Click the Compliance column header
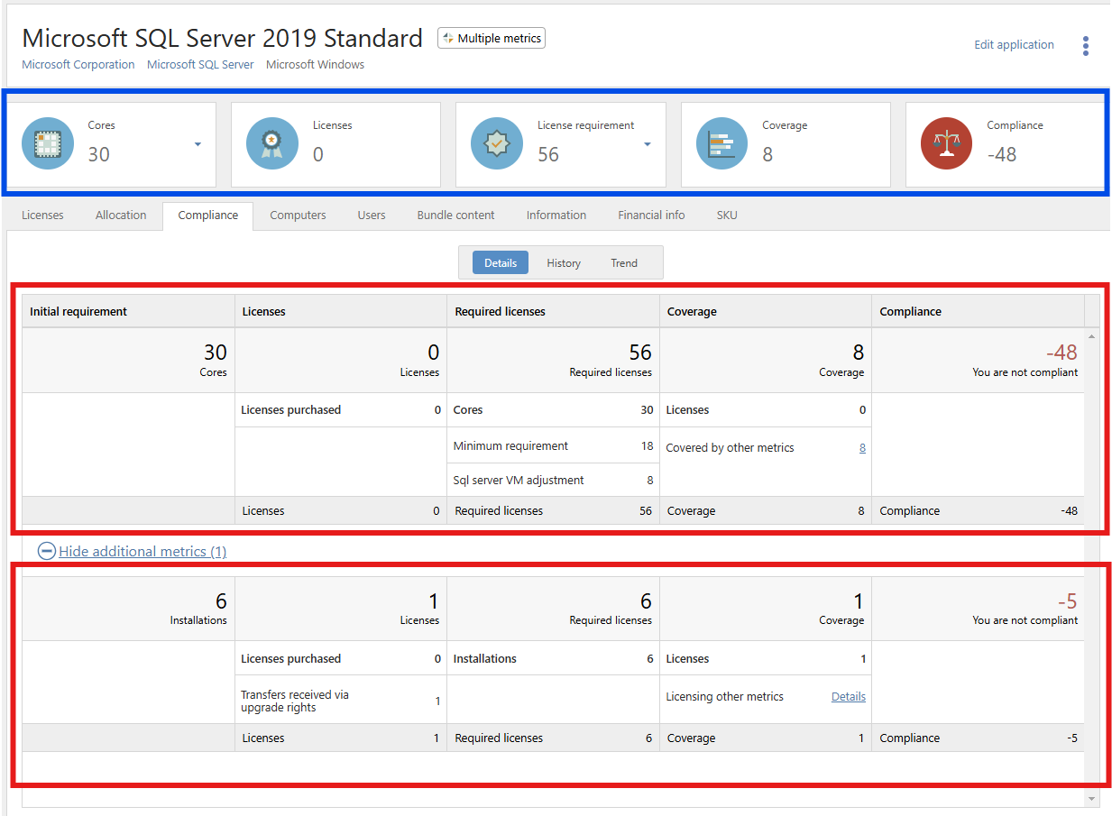This screenshot has width=1112, height=816. (x=979, y=311)
